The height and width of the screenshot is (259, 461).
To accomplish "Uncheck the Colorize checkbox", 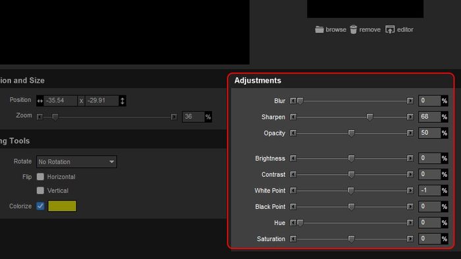I will [40, 206].
